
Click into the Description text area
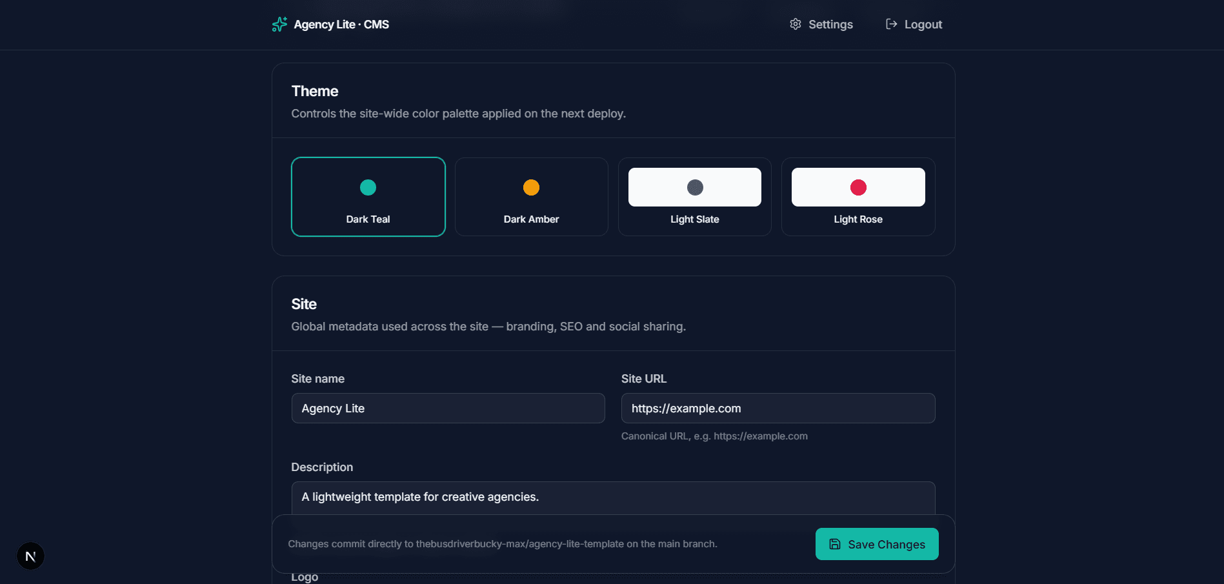point(614,498)
